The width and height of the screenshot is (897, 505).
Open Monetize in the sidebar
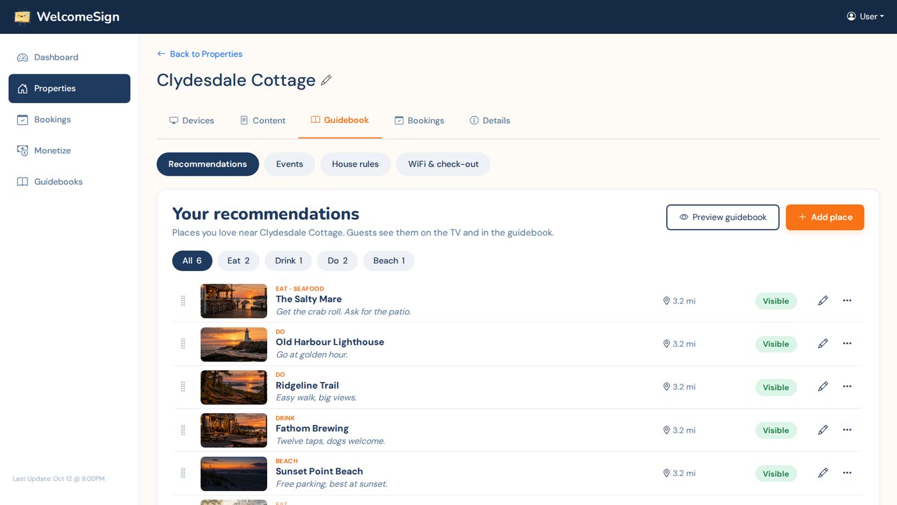tap(69, 151)
